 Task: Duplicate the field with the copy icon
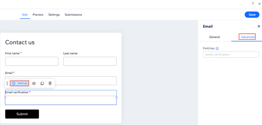pos(42,83)
